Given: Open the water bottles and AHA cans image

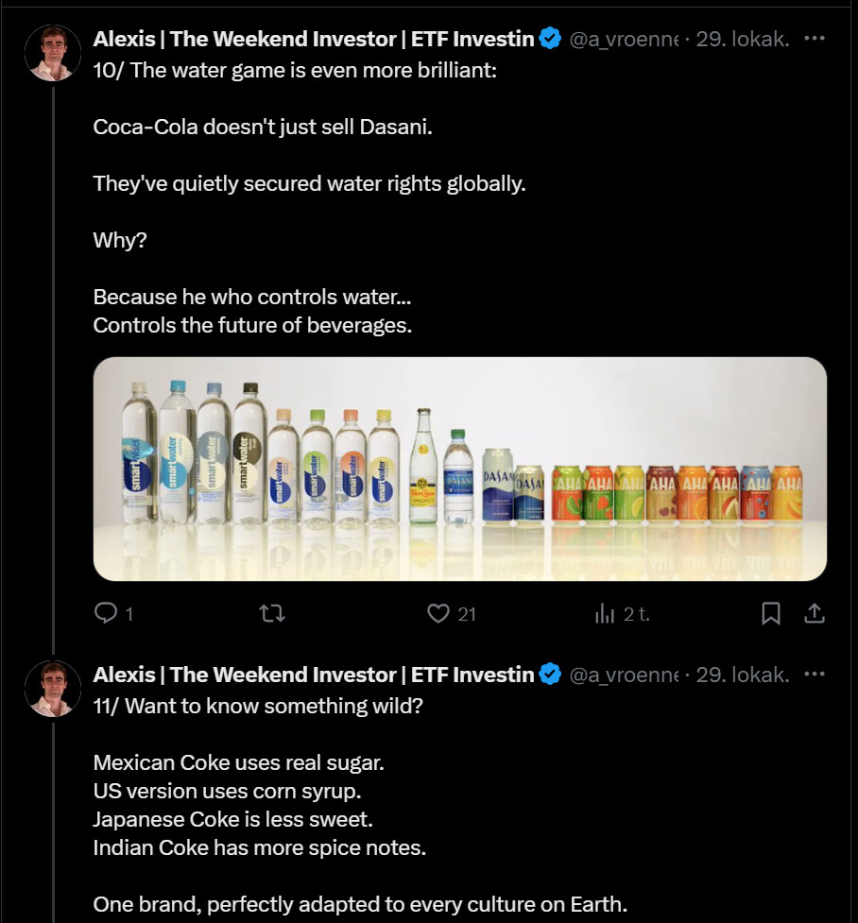Looking at the screenshot, I should [x=460, y=469].
